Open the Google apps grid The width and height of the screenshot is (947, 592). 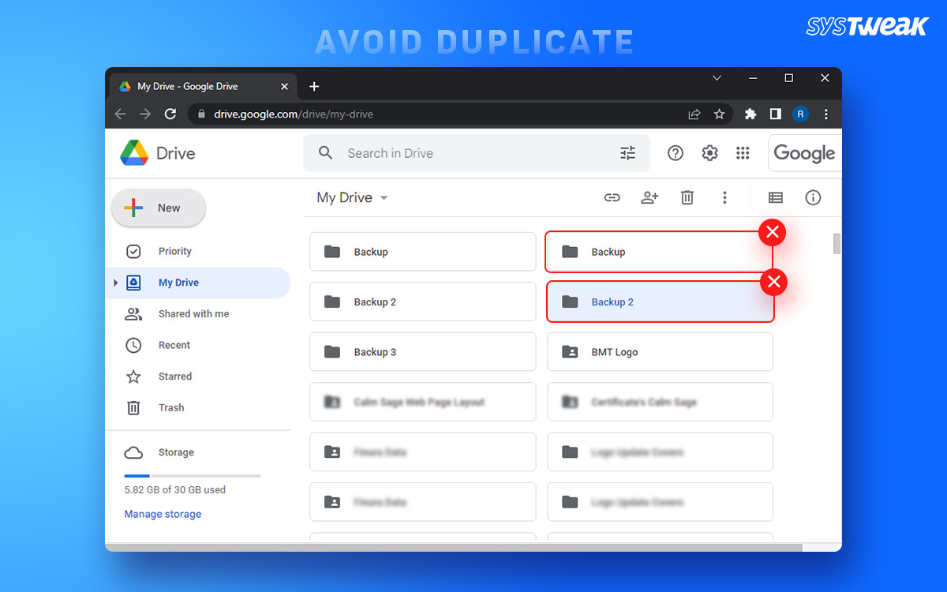(743, 152)
